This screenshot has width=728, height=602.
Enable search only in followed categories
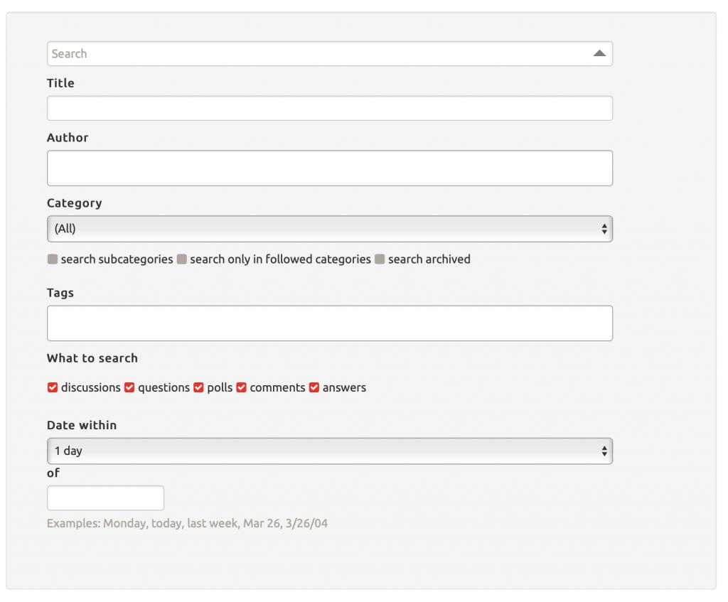click(x=181, y=259)
